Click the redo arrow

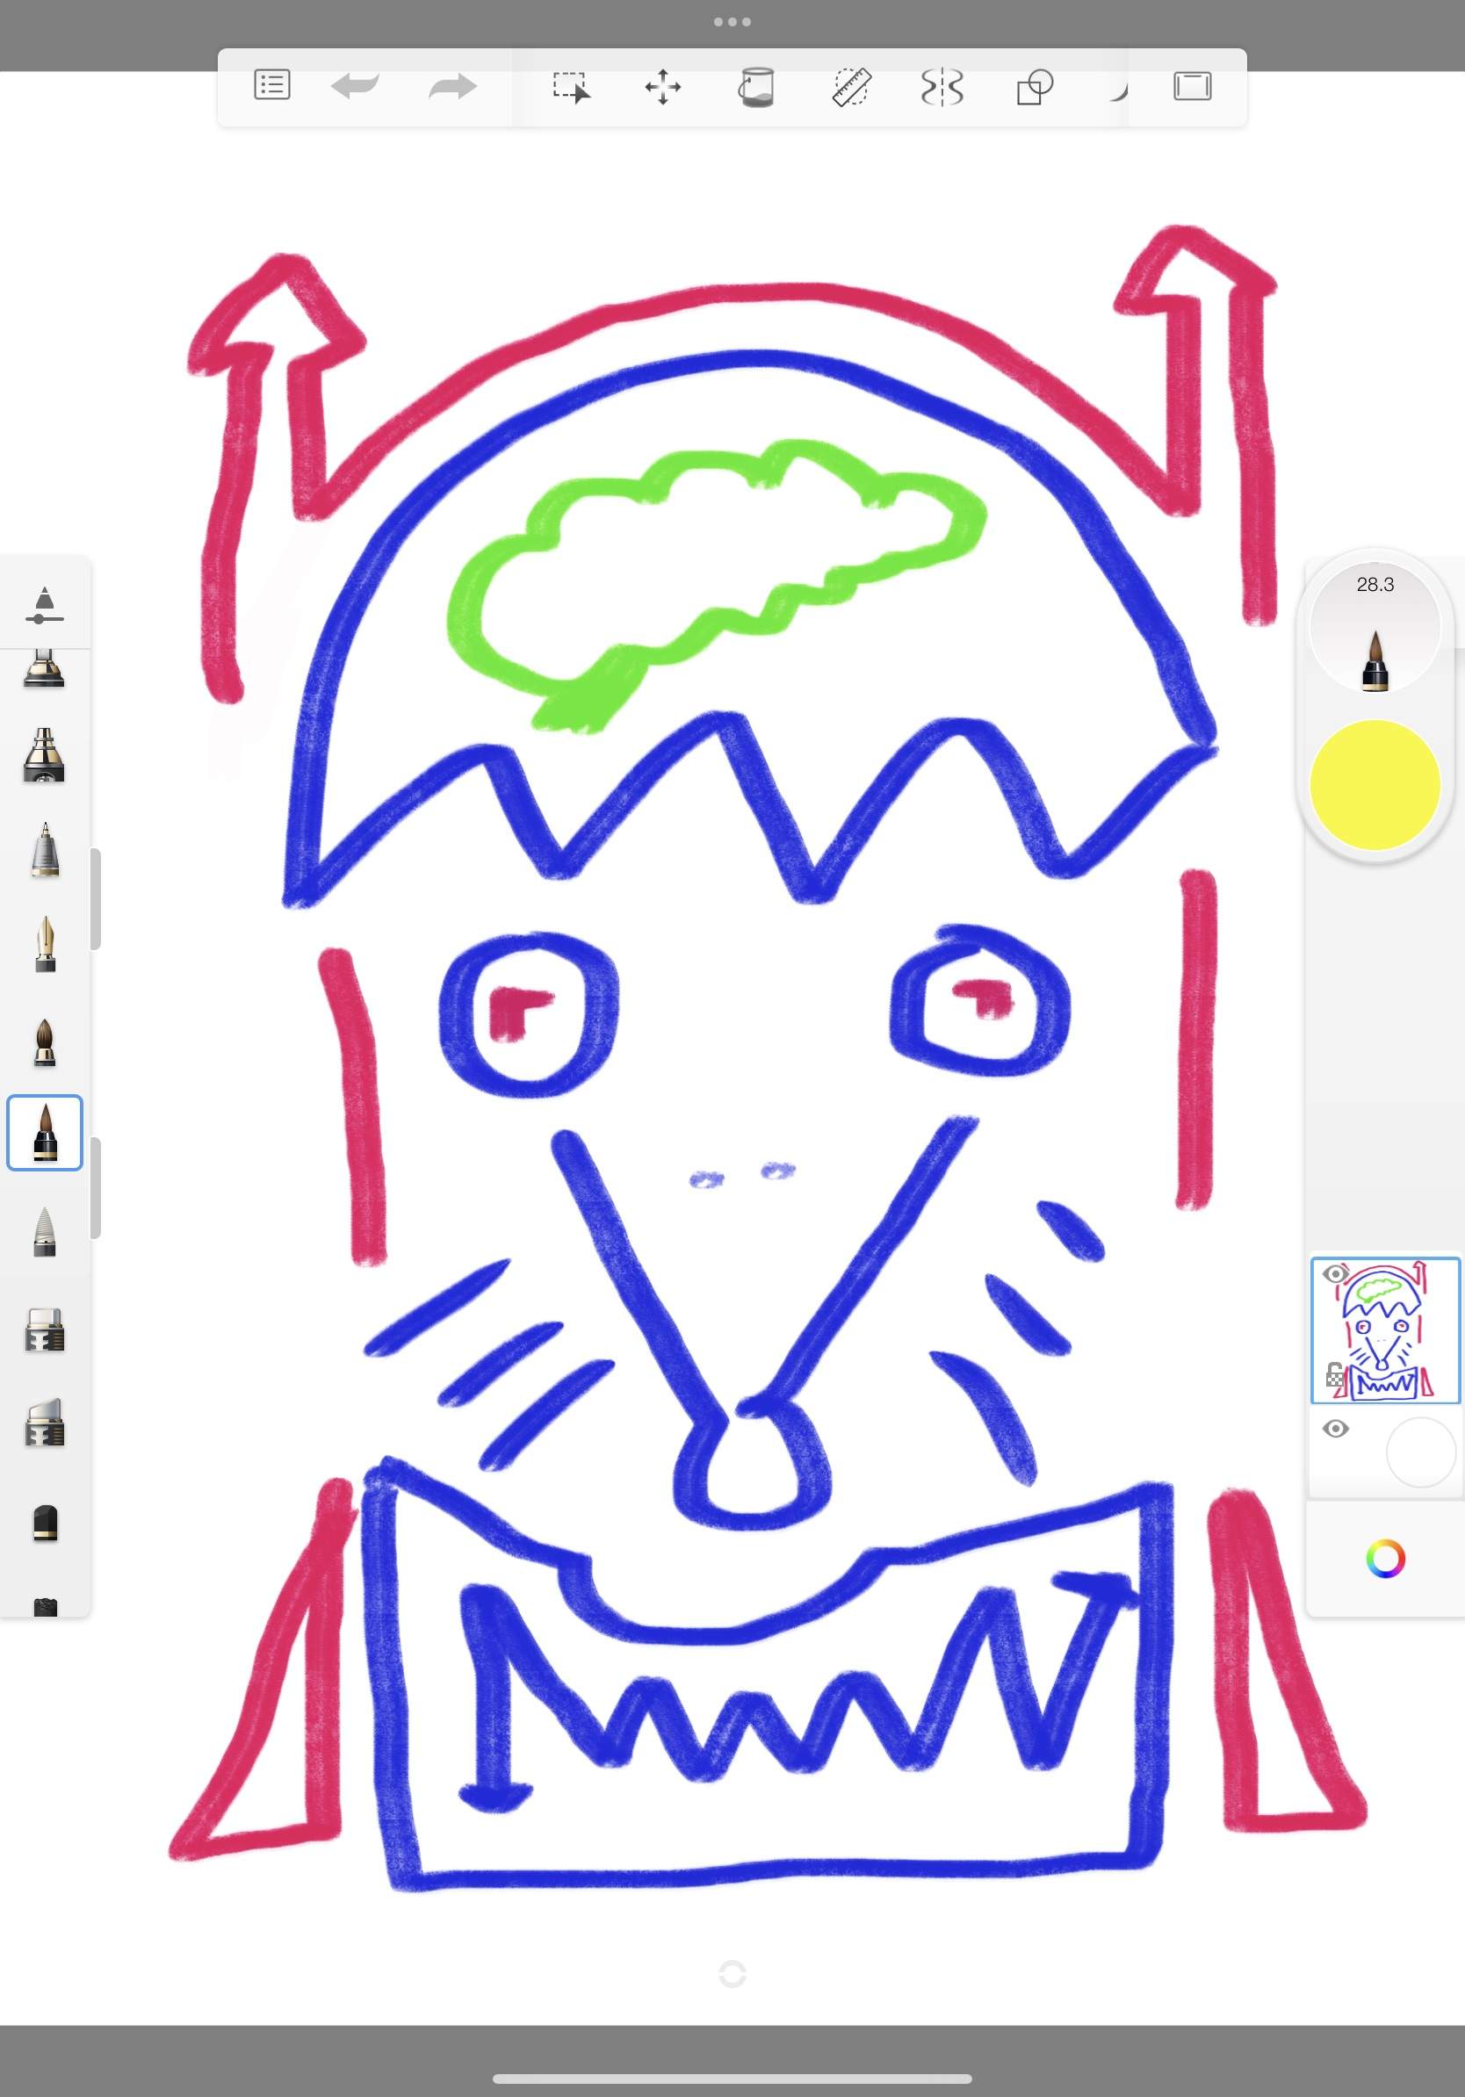[453, 87]
